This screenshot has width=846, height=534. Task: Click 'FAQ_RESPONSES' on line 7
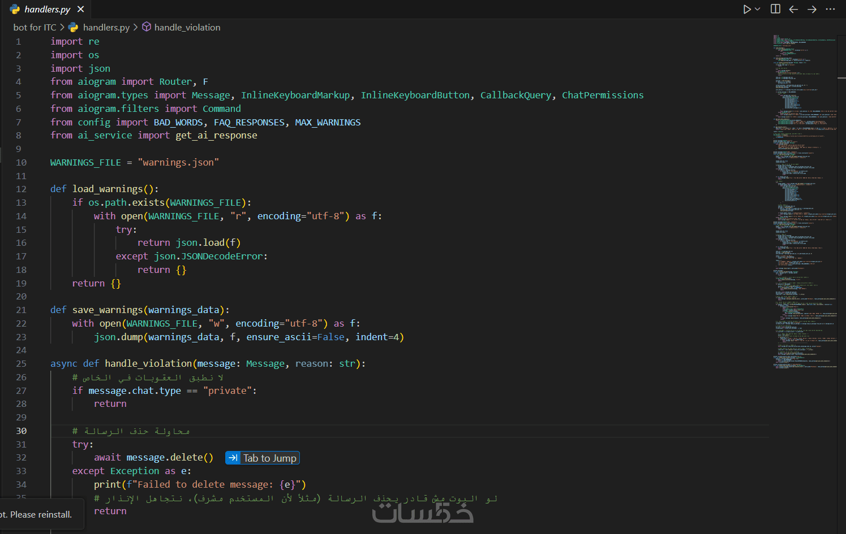(x=249, y=122)
